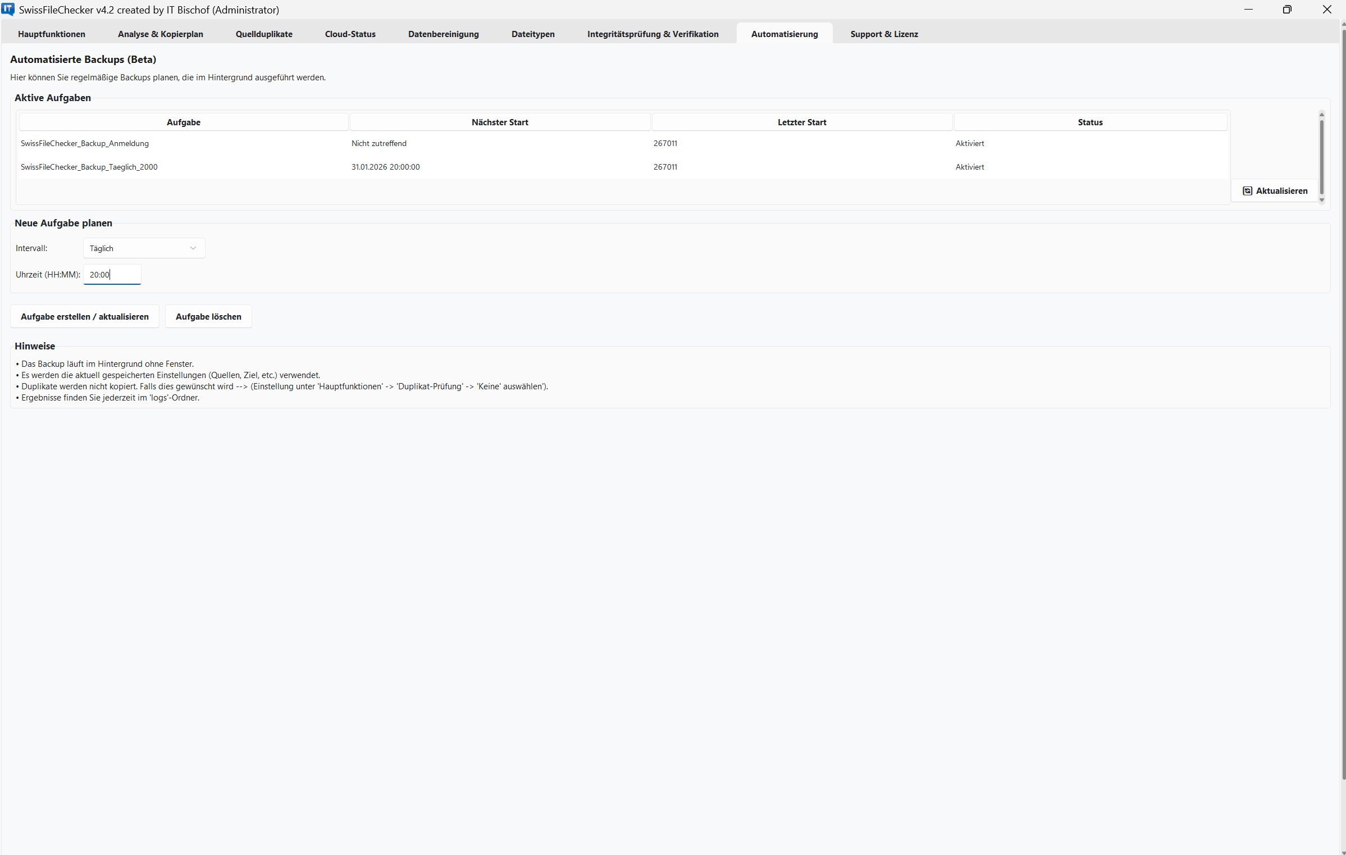Switch to the Dateitypen tab
This screenshot has width=1346, height=855.
point(532,34)
